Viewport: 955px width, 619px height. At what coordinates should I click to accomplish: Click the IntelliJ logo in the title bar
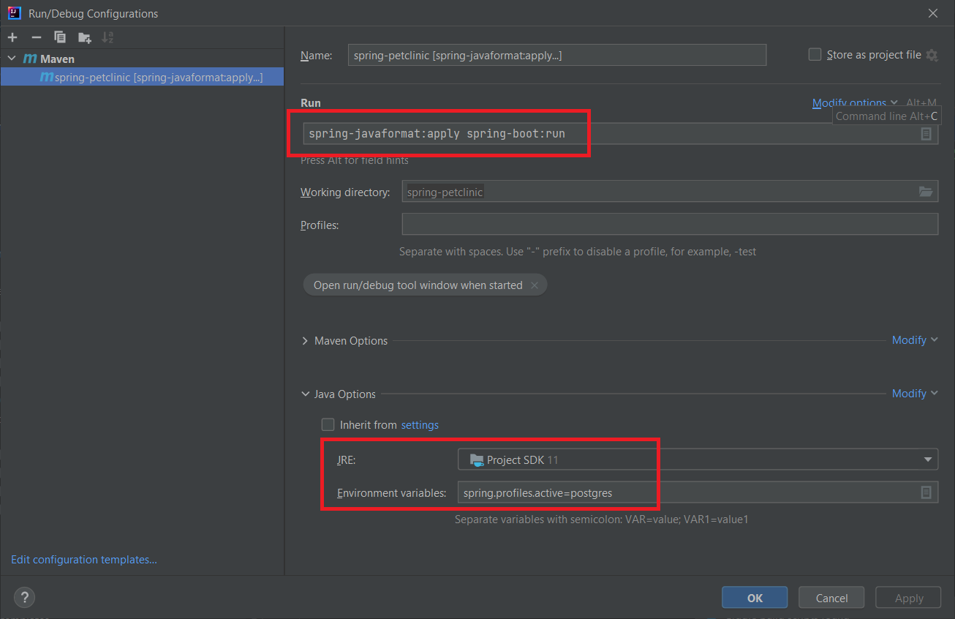pos(14,13)
